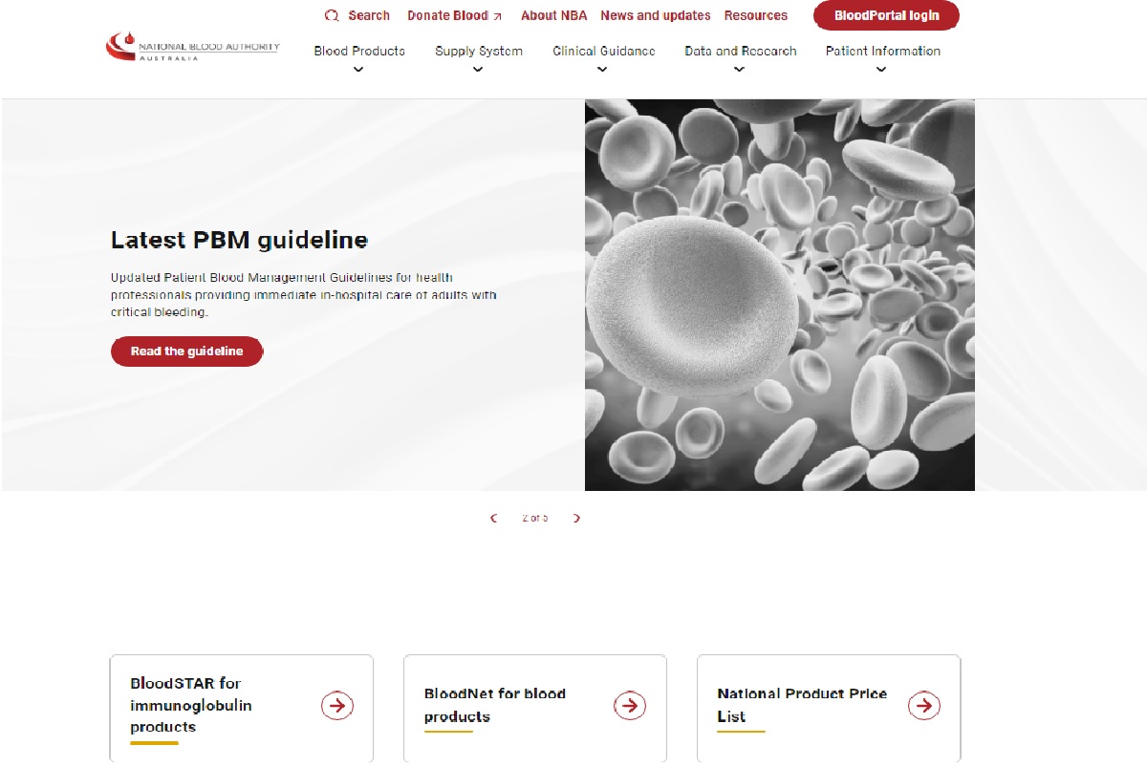
Task: Click the National Blood Authority logo
Action: pos(192,48)
